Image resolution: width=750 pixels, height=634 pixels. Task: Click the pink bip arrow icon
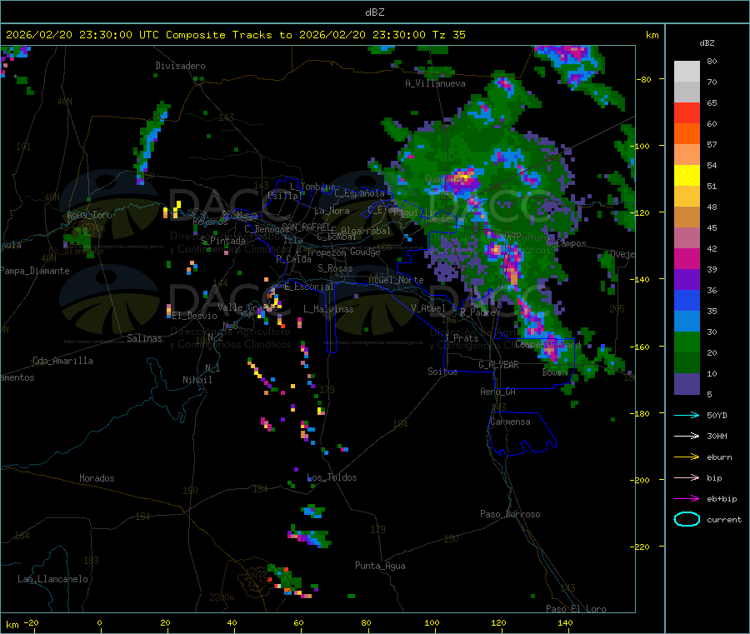coord(687,477)
